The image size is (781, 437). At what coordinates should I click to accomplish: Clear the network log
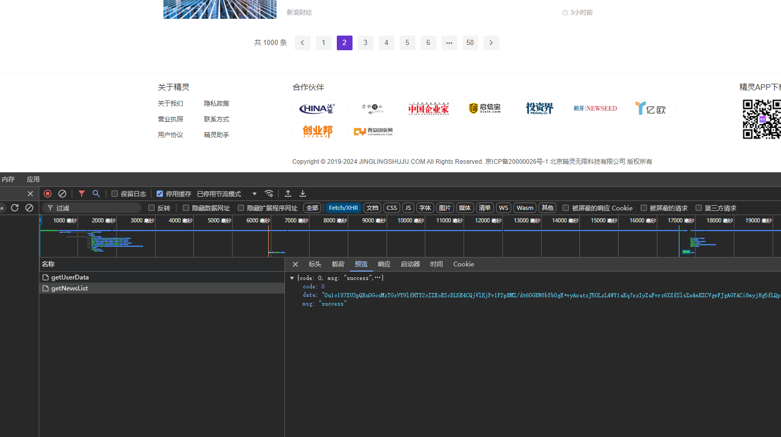[x=62, y=194]
